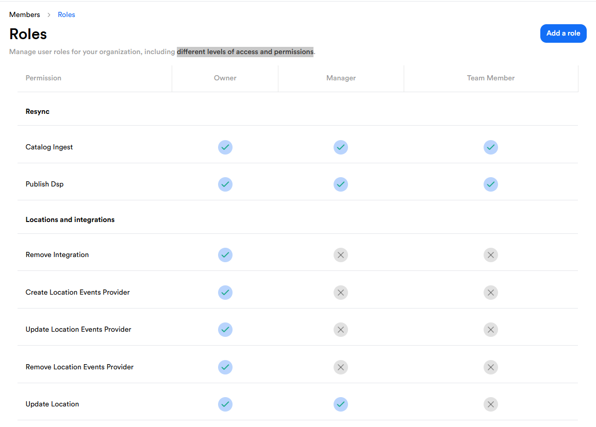Click the Manager column header

point(341,78)
